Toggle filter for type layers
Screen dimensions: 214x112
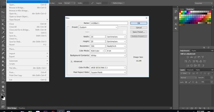[201, 73]
